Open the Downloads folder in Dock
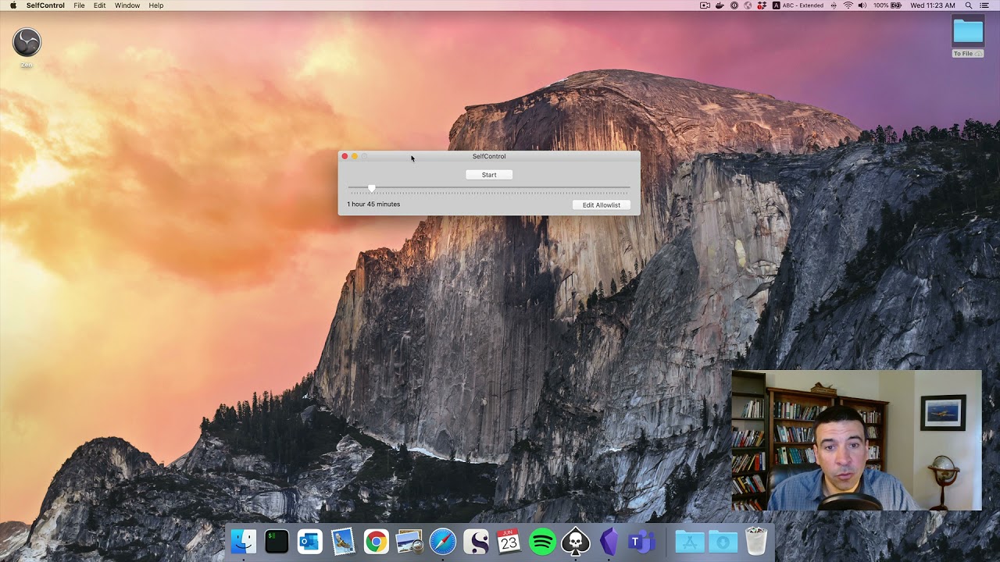1000x562 pixels. (x=723, y=541)
